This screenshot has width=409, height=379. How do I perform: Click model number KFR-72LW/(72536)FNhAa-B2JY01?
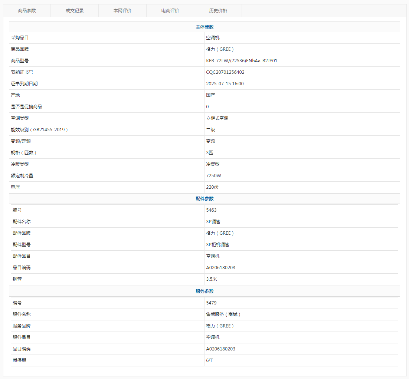242,61
